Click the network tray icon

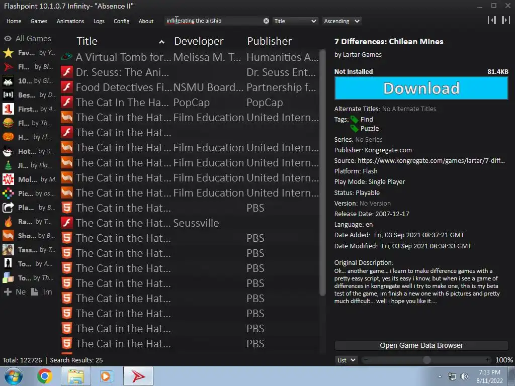pyautogui.click(x=452, y=376)
